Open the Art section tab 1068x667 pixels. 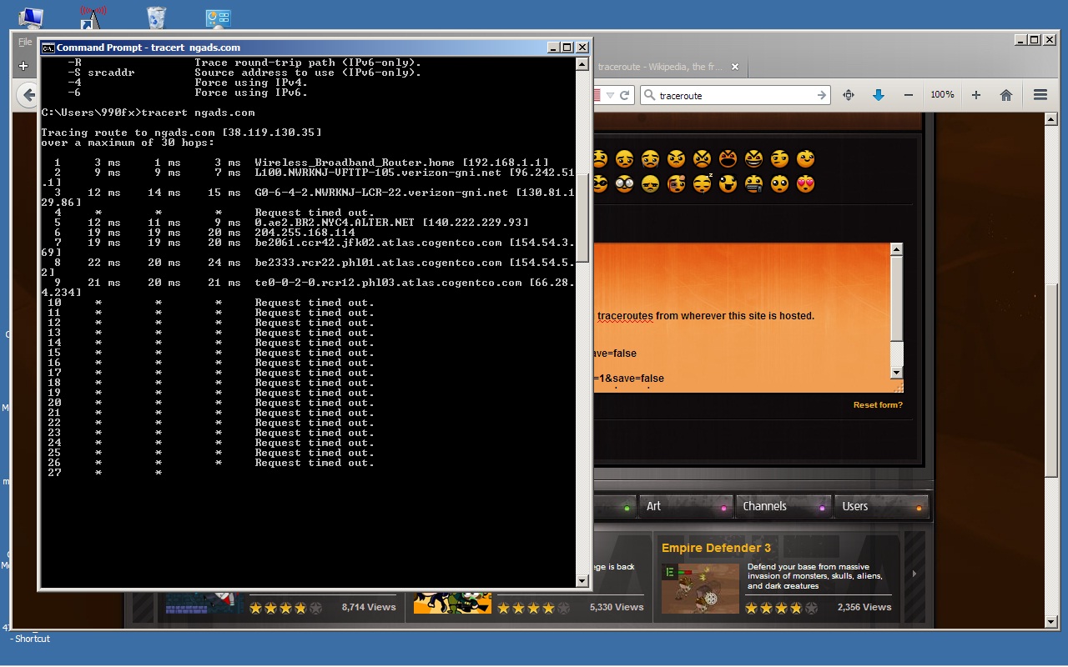686,506
